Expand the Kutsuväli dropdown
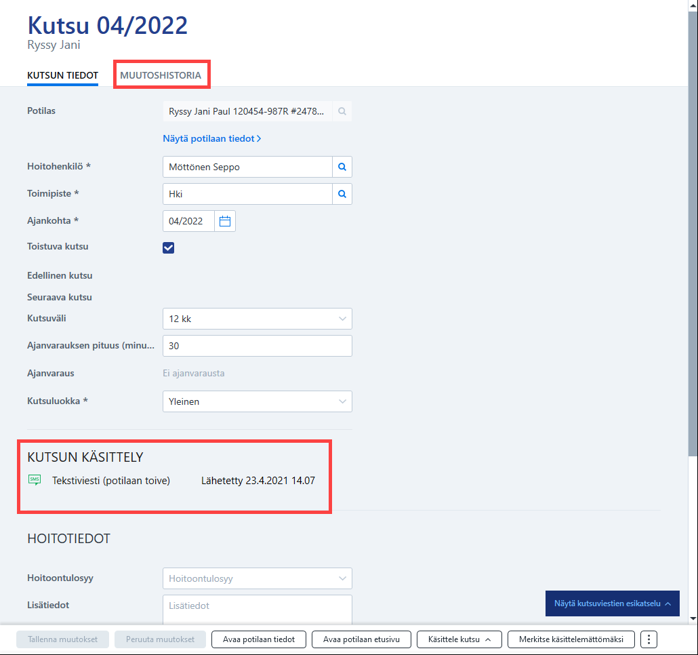Viewport: 698px width, 655px height. point(258,319)
